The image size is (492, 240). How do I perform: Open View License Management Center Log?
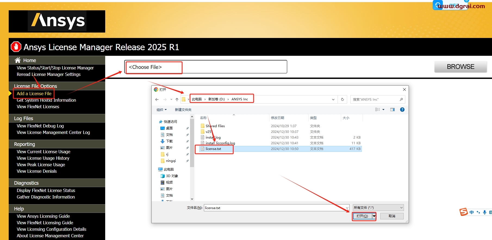53,132
